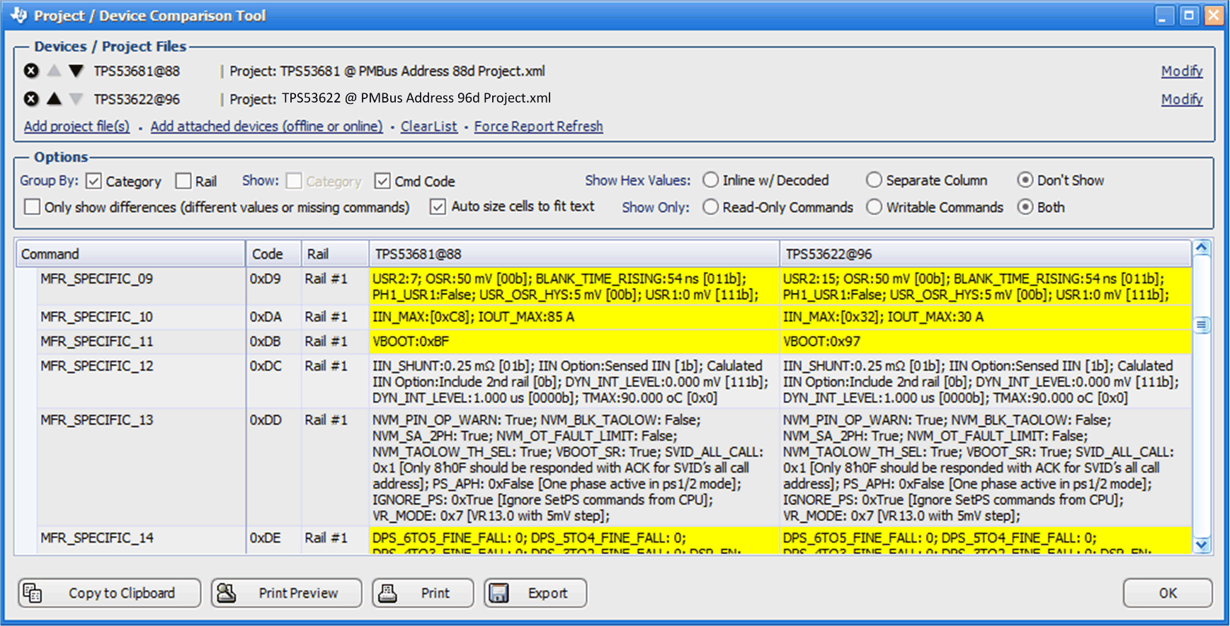Click IIN_MAX:[0xC8]; IOUT_MAX:85 A cell
The width and height of the screenshot is (1230, 626).
(x=574, y=317)
